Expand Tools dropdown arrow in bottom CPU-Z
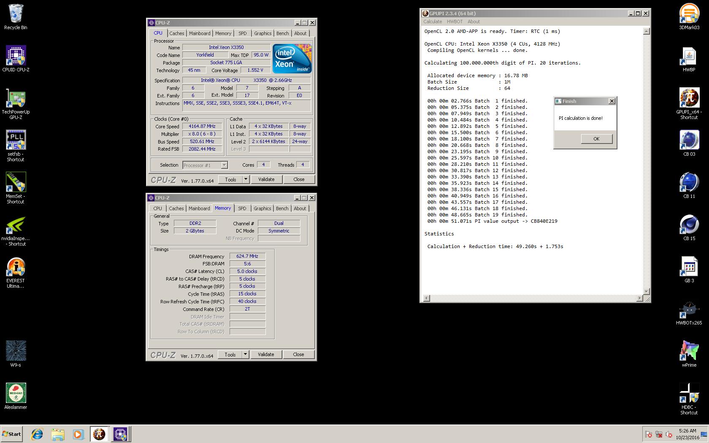This screenshot has height=443, width=709. click(x=245, y=354)
